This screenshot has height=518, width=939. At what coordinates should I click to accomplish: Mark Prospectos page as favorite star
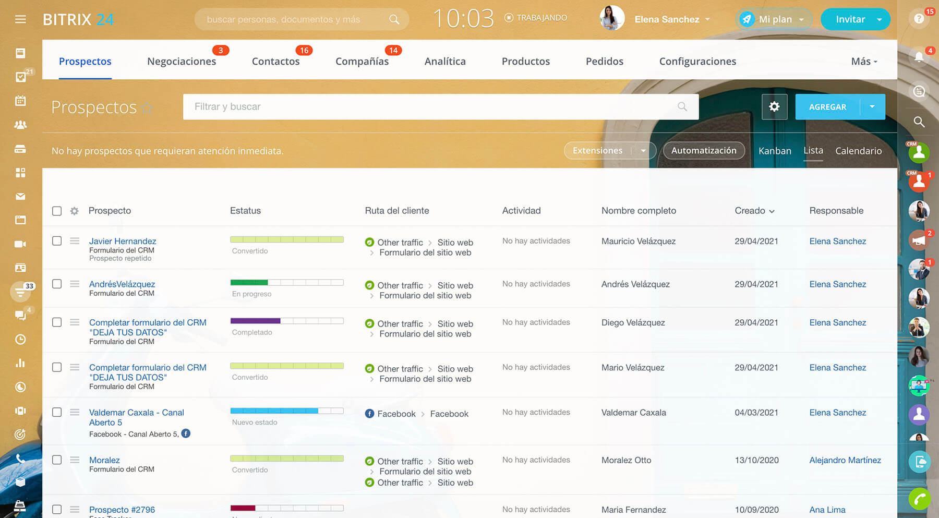pos(147,108)
